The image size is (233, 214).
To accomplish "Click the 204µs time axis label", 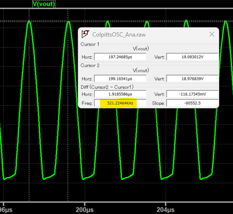I will click(166, 210).
